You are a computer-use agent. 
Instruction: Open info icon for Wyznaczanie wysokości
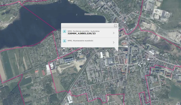click(x=64, y=40)
